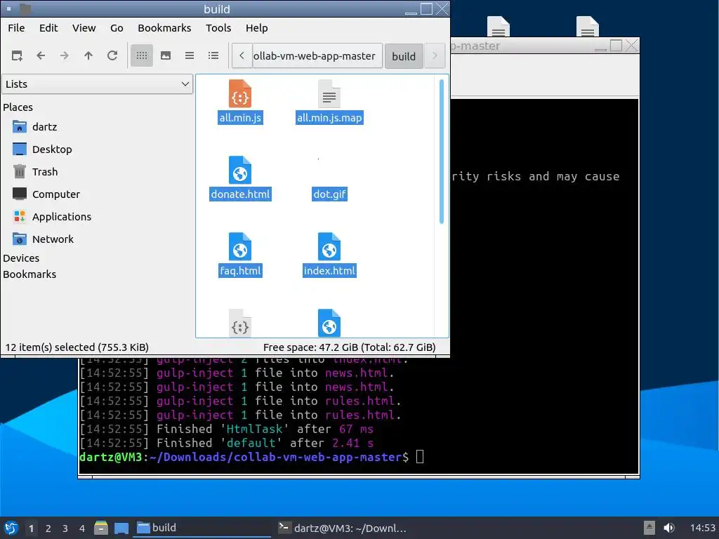The image size is (719, 539).
Task: Open the left desktop text file icon
Action: click(x=499, y=26)
